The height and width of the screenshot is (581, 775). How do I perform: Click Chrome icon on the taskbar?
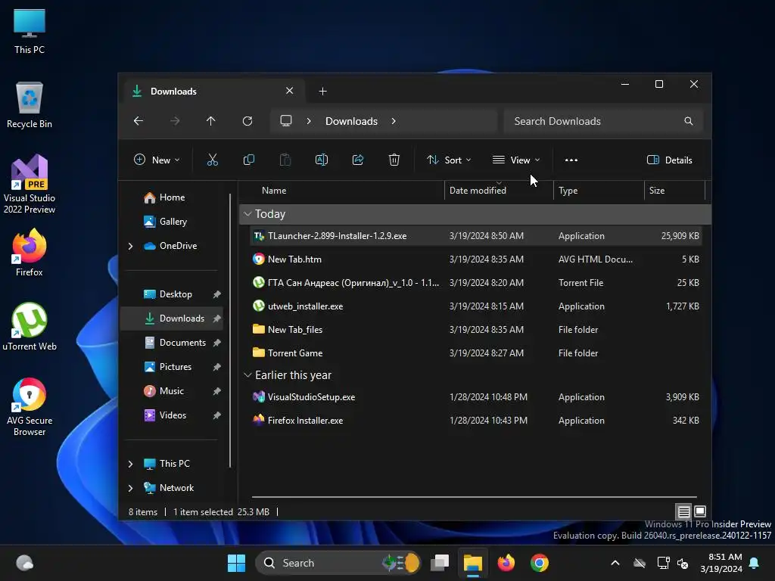(x=539, y=563)
